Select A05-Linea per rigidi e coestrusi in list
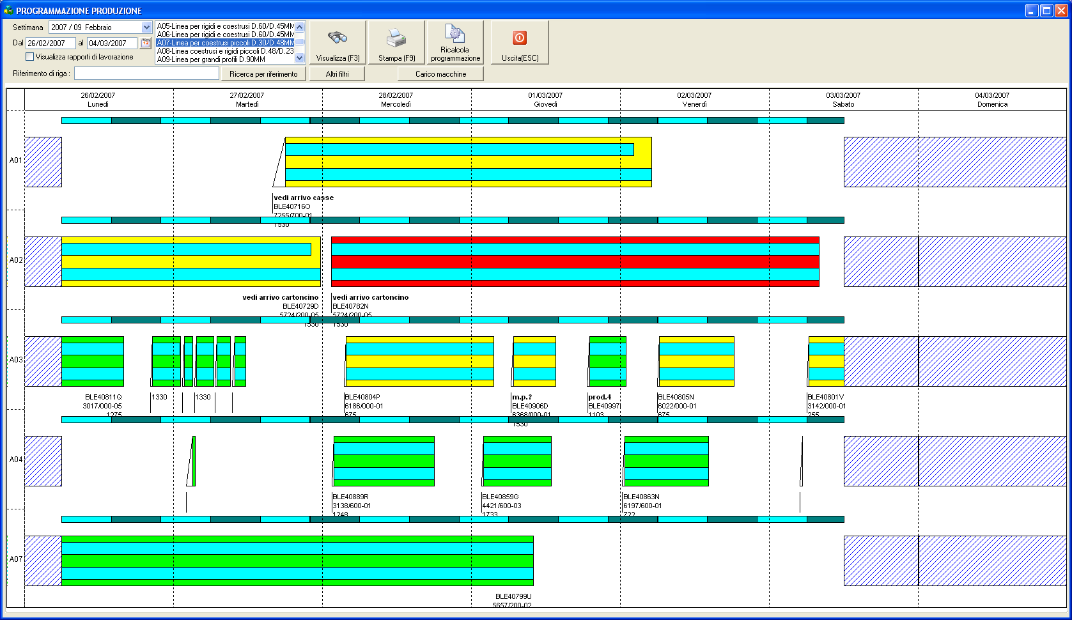 [x=225, y=26]
